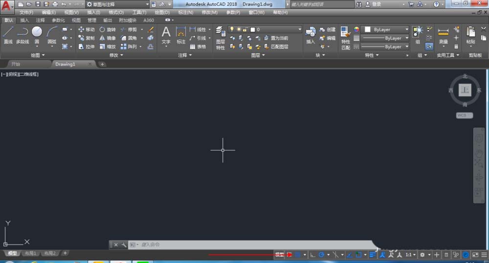Open the 帮助(H) menu
The height and width of the screenshot is (263, 489).
pos(280,13)
